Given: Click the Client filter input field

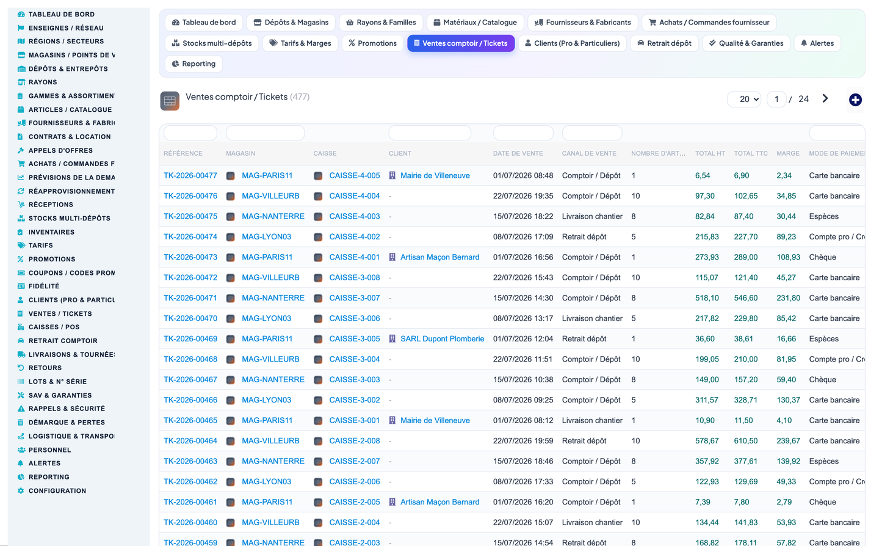Looking at the screenshot, I should (430, 133).
